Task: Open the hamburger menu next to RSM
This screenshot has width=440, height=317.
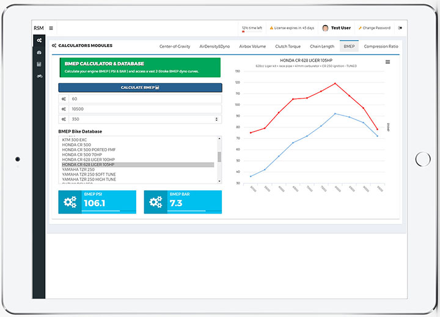Action: tap(51, 28)
